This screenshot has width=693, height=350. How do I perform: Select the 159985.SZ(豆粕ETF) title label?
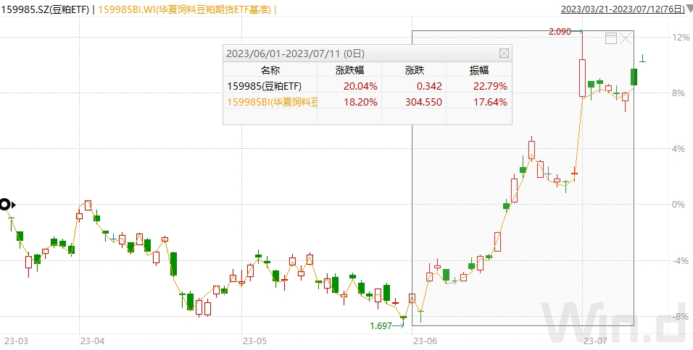coord(45,9)
